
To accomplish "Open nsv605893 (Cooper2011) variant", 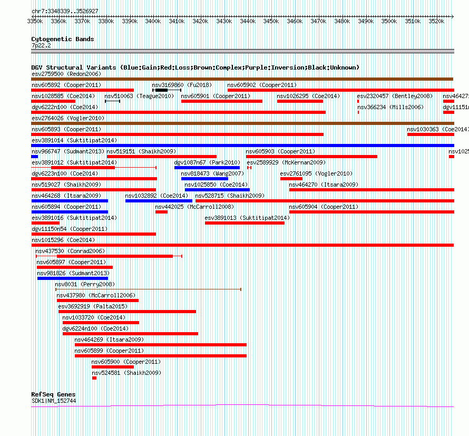I will (x=66, y=129).
